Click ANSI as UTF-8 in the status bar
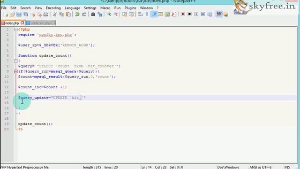 point(260,167)
